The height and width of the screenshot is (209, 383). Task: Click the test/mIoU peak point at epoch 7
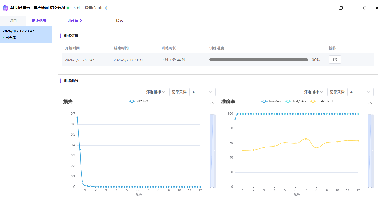[x=306, y=139]
